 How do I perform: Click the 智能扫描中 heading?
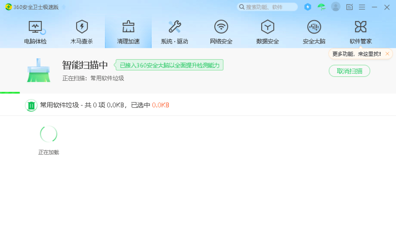pos(85,65)
